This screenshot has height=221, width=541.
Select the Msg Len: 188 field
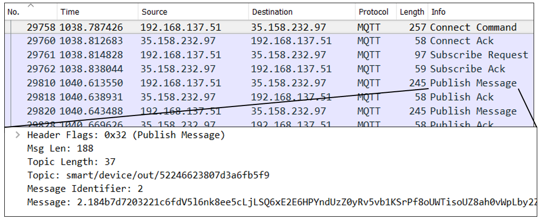[x=60, y=148]
